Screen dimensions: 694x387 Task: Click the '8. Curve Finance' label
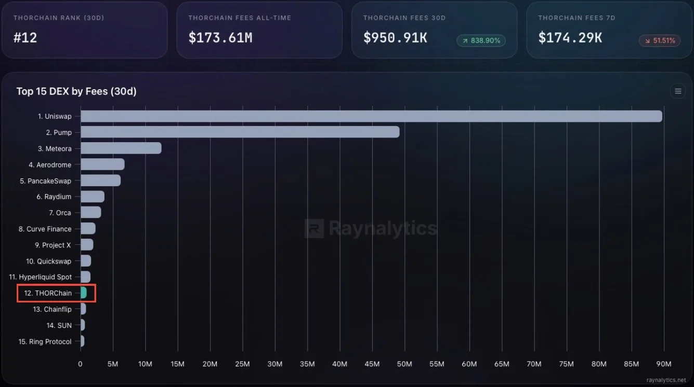45,229
